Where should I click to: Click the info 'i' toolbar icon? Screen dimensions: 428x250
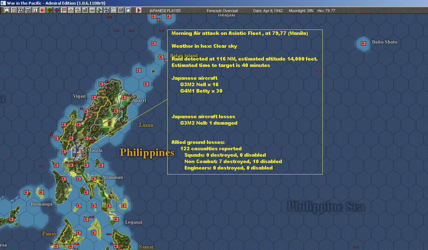pyautogui.click(x=35, y=10)
